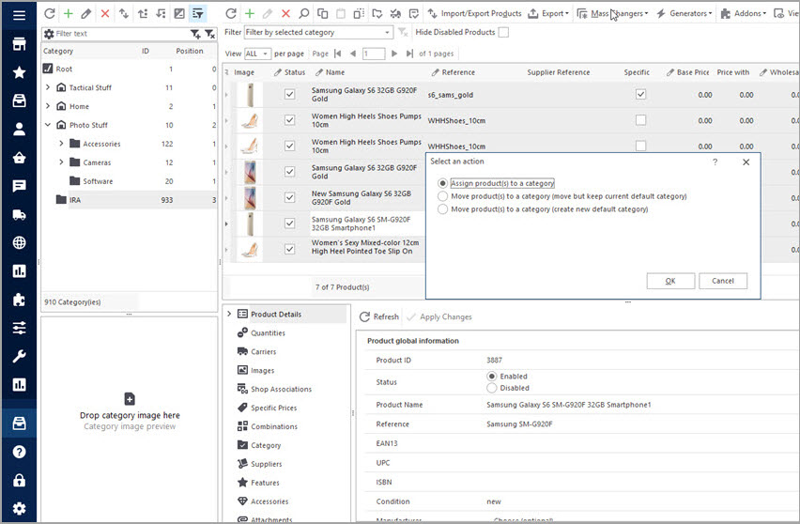Open the favorites star in the sidebar

pos(19,72)
